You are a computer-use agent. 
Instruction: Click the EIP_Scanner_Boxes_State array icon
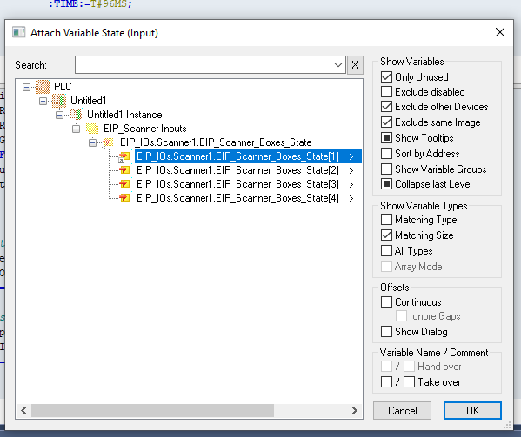(109, 142)
